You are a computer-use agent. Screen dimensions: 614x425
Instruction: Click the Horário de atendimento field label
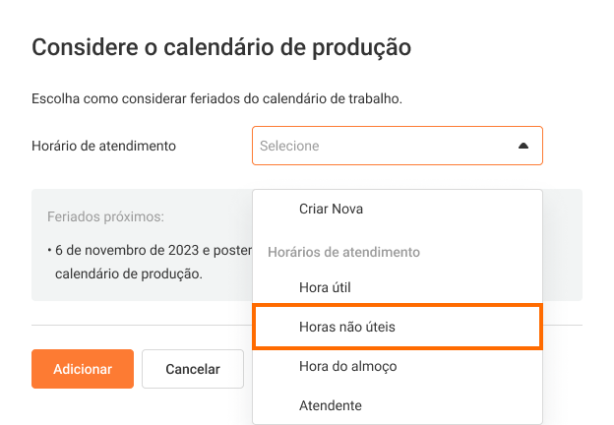tap(103, 146)
